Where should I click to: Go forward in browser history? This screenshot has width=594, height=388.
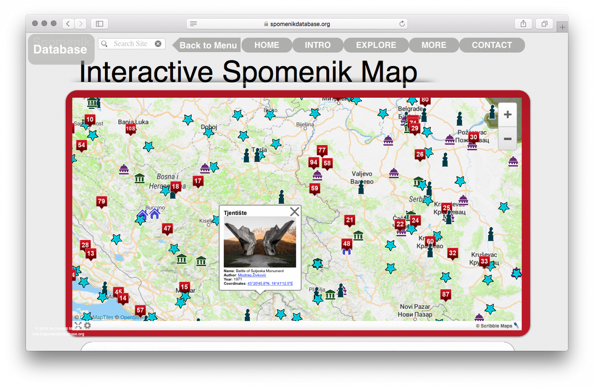[80, 24]
